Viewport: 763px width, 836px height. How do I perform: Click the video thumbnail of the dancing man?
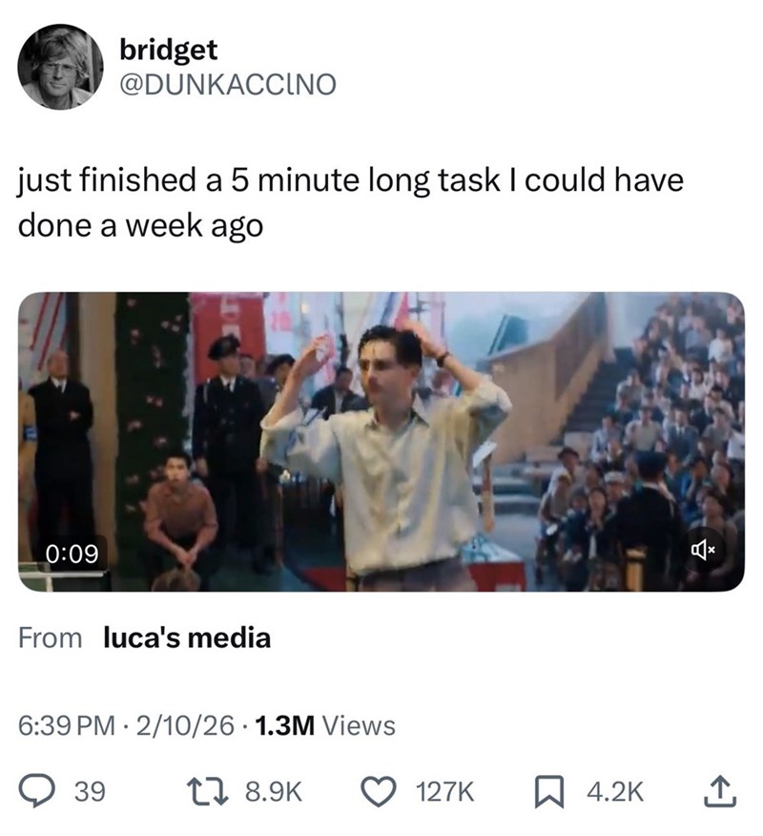click(380, 438)
